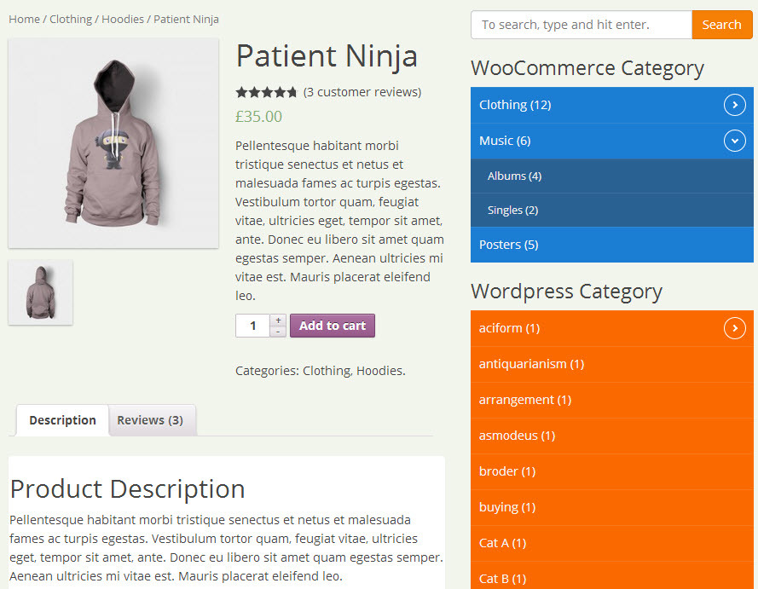Go to Home in the breadcrumb
758x589 pixels.
tap(24, 19)
